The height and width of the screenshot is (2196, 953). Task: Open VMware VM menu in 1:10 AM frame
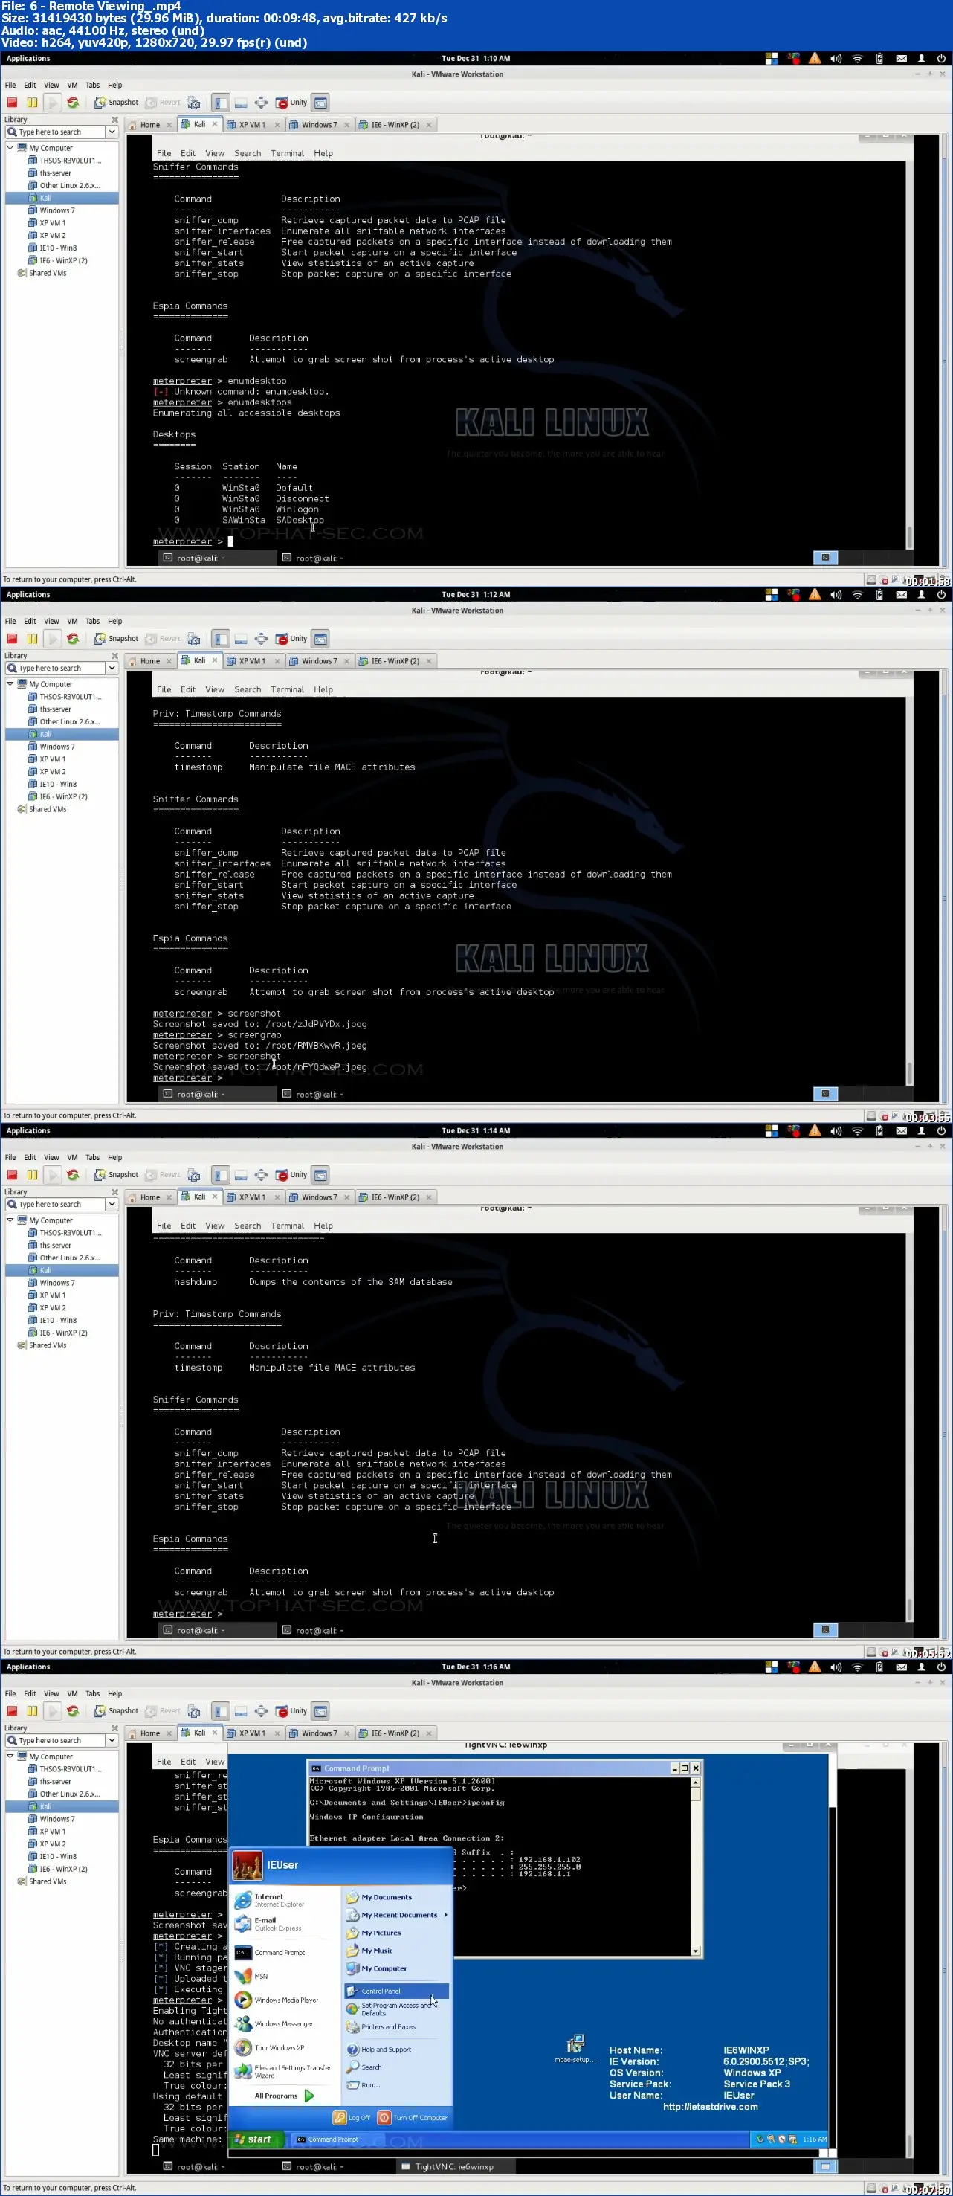(x=72, y=86)
